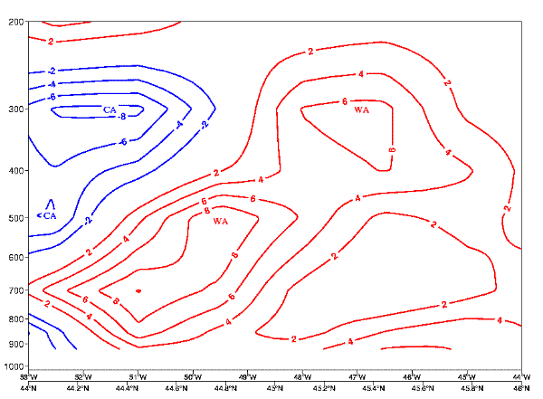The width and height of the screenshot is (543, 399).
Task: Click the 400 tick label on vertical axis
Action: (15, 171)
